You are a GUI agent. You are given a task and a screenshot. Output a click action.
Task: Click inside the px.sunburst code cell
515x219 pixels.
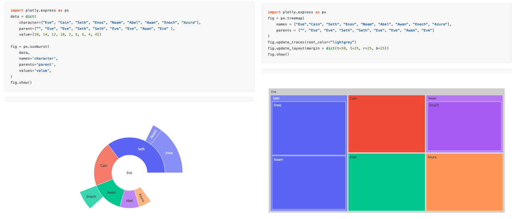tap(129, 46)
